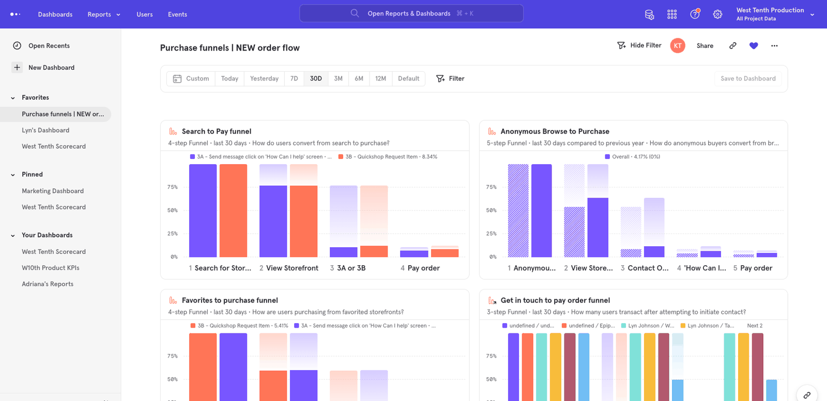Image resolution: width=827 pixels, height=401 pixels.
Task: Open the Reports dropdown menu
Action: tap(104, 14)
